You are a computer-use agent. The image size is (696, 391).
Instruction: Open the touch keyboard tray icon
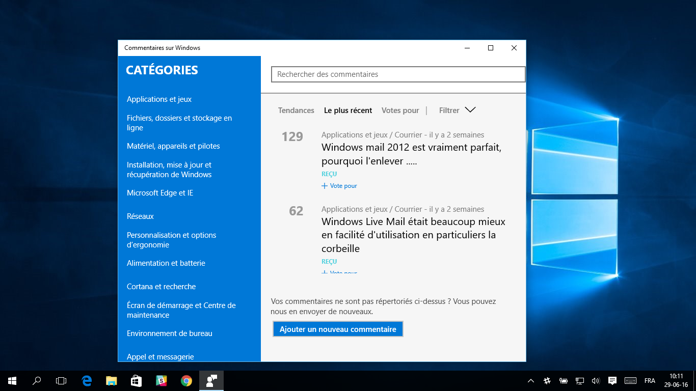(x=630, y=381)
